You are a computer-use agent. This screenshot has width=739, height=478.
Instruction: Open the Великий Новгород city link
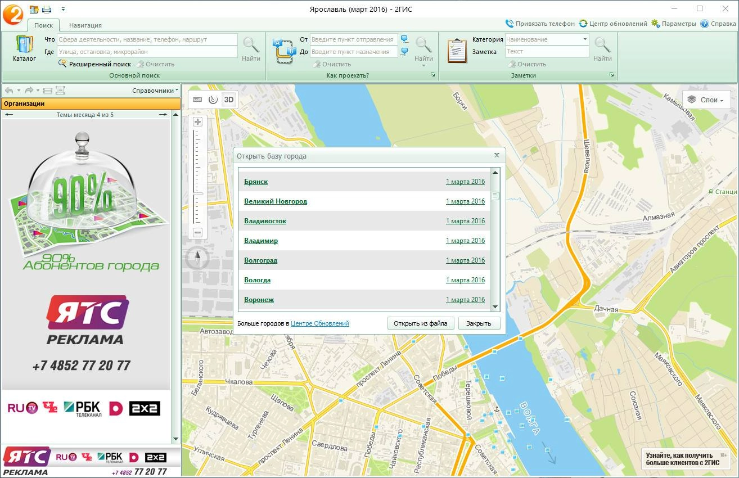[276, 201]
